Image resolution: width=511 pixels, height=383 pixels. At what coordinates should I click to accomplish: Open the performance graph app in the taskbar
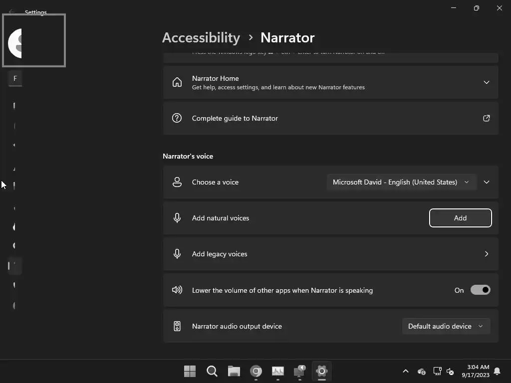(x=277, y=371)
